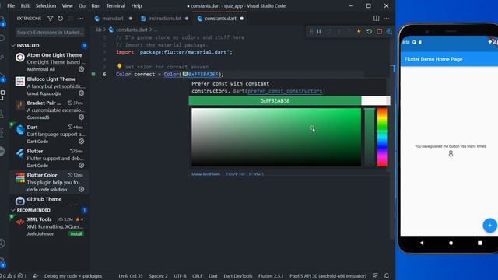The image size is (498, 280).
Task: Open the accounts icon in activity bar
Action: coord(2,243)
